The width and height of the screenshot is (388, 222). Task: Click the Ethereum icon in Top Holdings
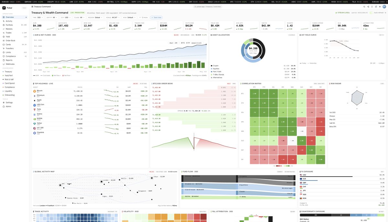(x=34, y=96)
